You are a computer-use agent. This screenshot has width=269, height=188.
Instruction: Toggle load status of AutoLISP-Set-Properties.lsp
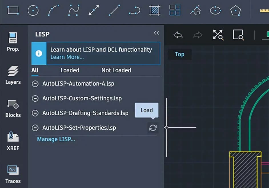point(35,128)
